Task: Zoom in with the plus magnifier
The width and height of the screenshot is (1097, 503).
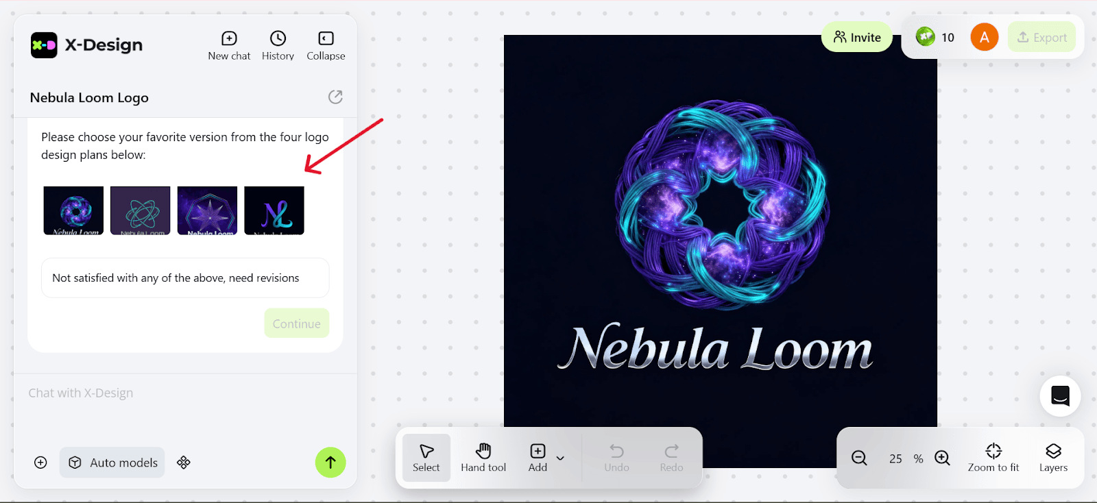Action: pos(943,458)
